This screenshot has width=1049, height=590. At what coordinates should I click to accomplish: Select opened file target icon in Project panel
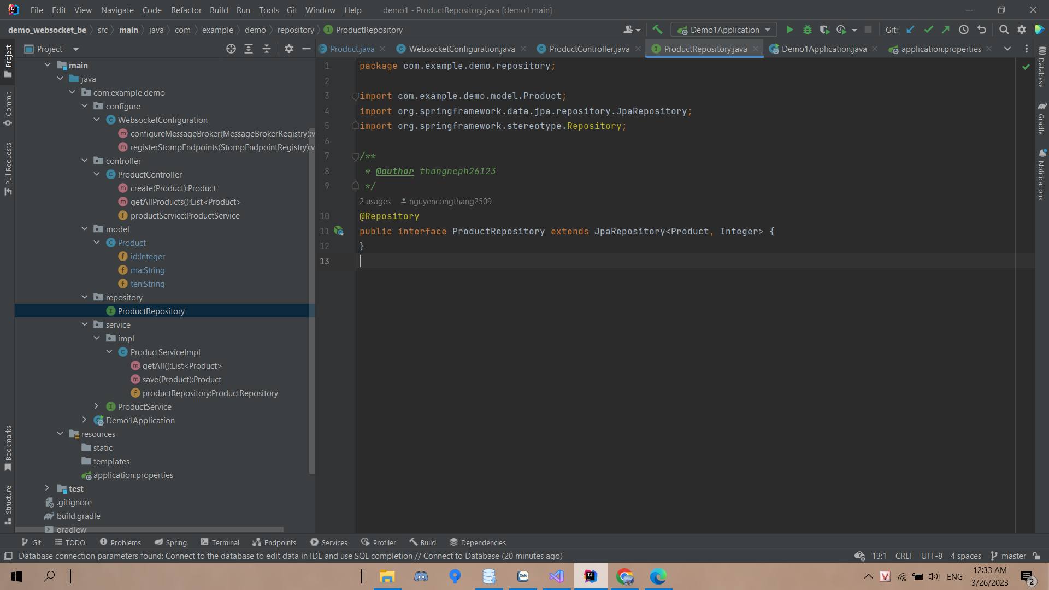tap(231, 49)
